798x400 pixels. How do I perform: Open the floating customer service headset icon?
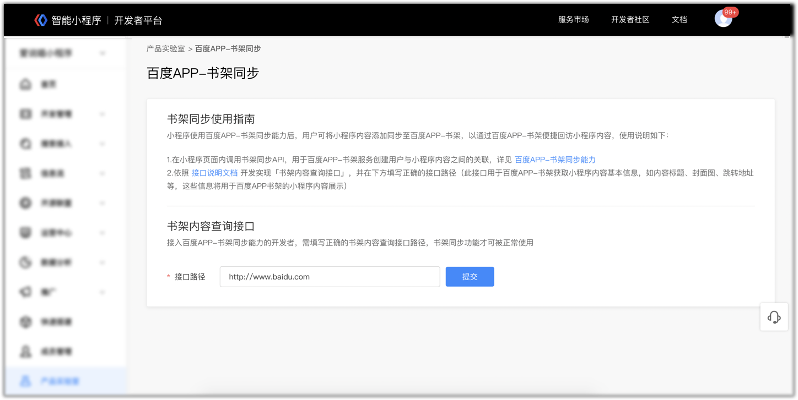tap(774, 317)
